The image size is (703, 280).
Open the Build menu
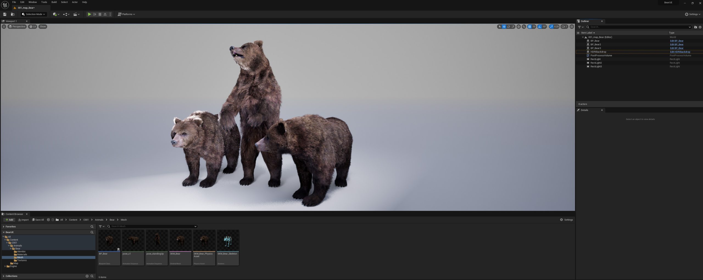[54, 2]
